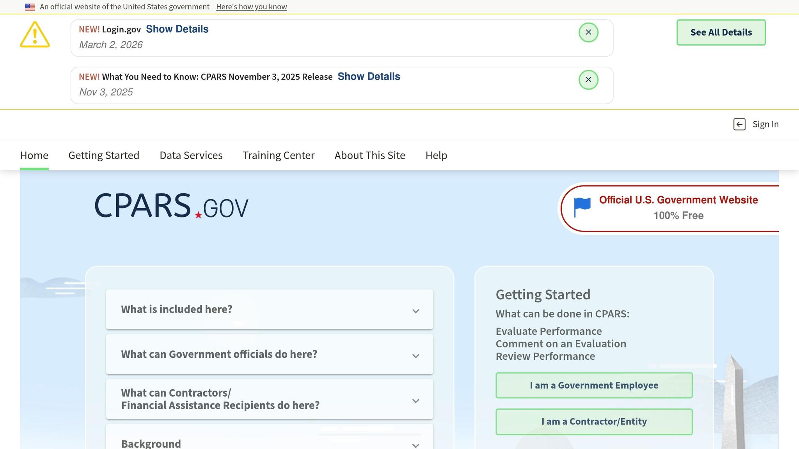
Task: Dismiss the CPARS November release notification
Action: click(x=588, y=80)
